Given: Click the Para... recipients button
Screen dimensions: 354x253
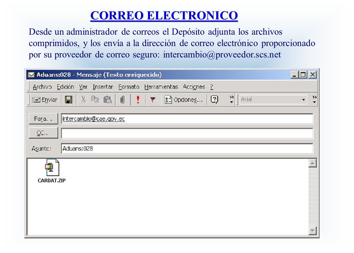Looking at the screenshot, I should tap(43, 119).
